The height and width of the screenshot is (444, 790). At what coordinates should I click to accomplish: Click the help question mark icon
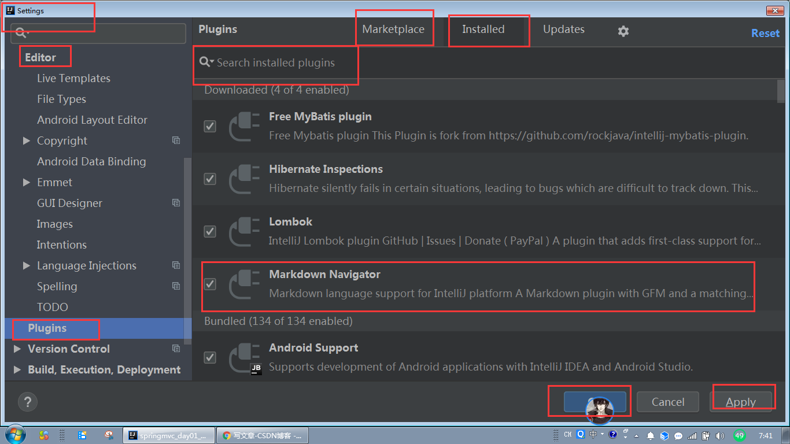point(27,401)
